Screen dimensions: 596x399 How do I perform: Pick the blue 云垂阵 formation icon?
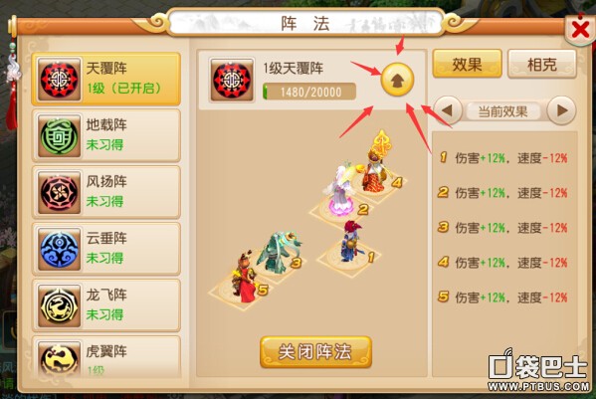(x=60, y=249)
